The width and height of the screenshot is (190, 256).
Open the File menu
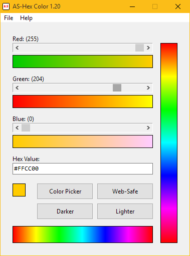coord(9,18)
